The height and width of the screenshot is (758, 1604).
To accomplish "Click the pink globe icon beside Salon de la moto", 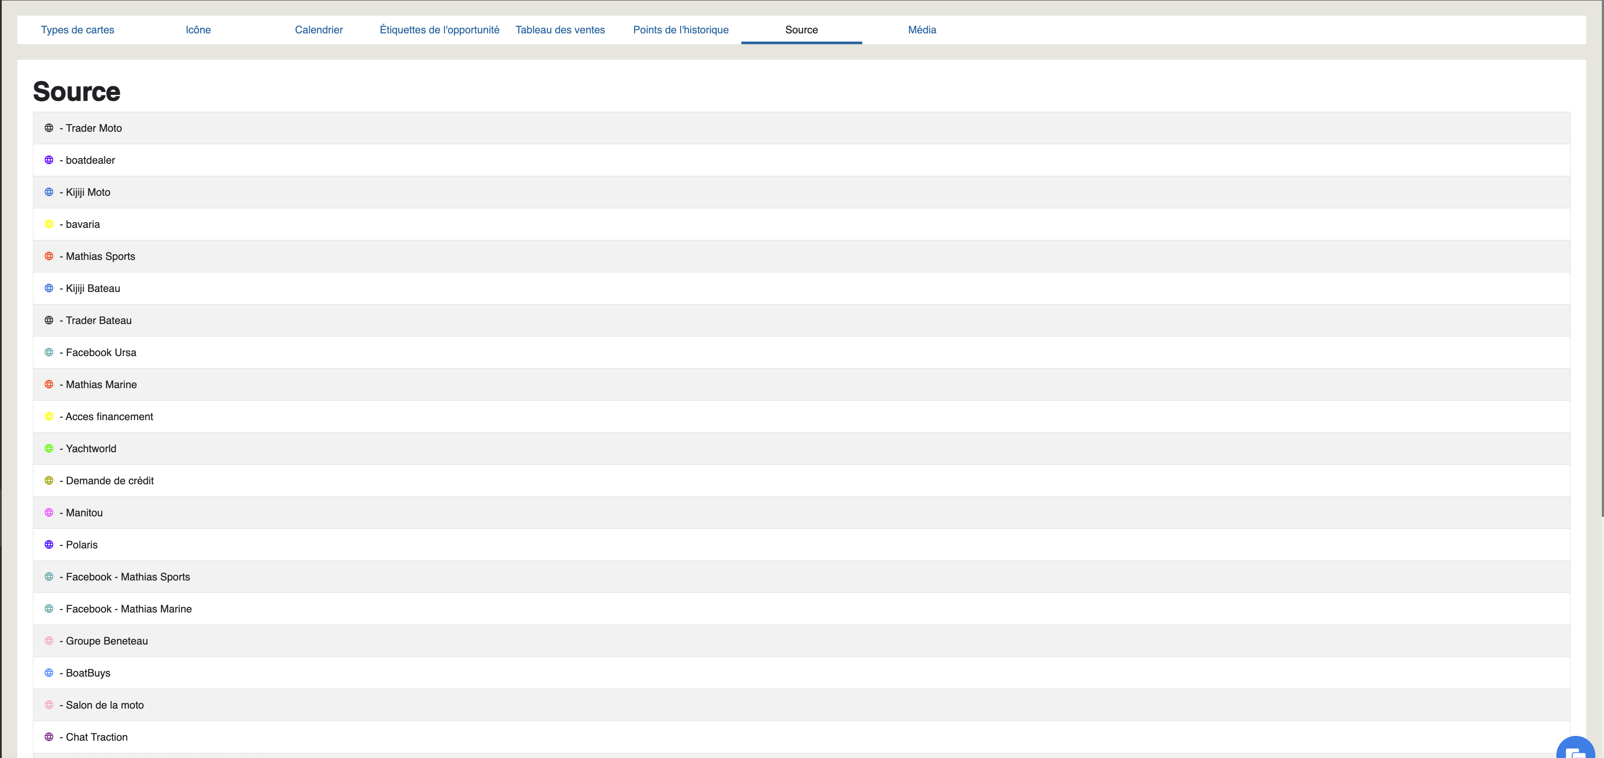I will click(x=49, y=704).
